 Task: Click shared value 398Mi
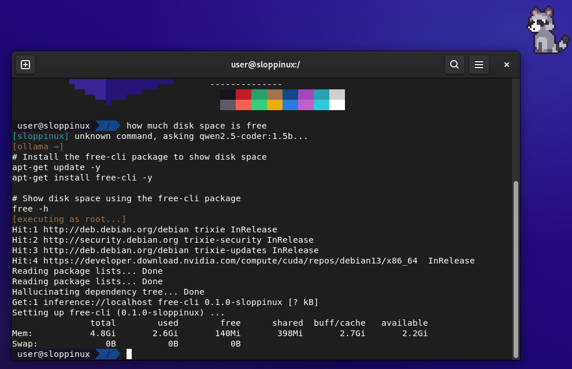pos(290,333)
